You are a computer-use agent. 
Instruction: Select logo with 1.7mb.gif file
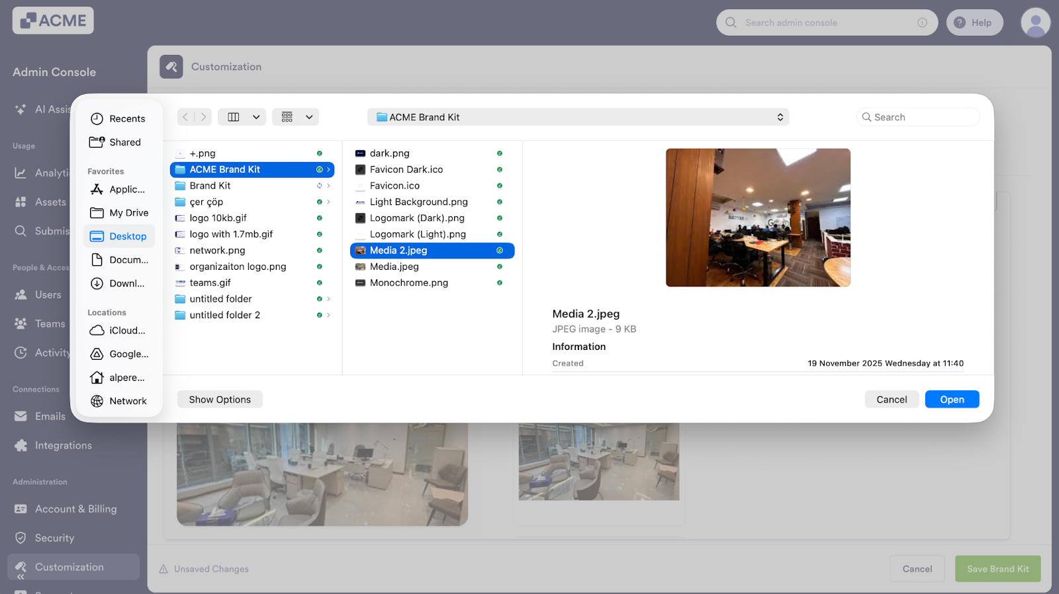(252, 234)
